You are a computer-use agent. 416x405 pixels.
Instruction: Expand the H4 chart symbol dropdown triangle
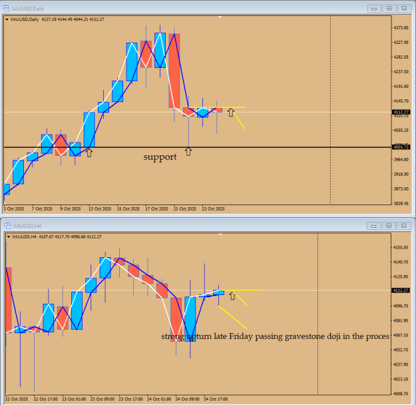9,237
